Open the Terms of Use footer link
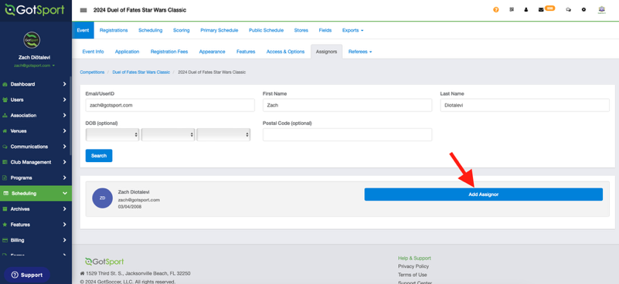619x284 pixels. [412, 275]
